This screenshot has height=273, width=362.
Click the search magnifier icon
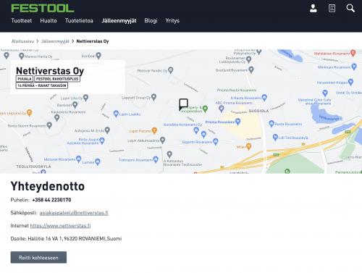pyautogui.click(x=350, y=8)
